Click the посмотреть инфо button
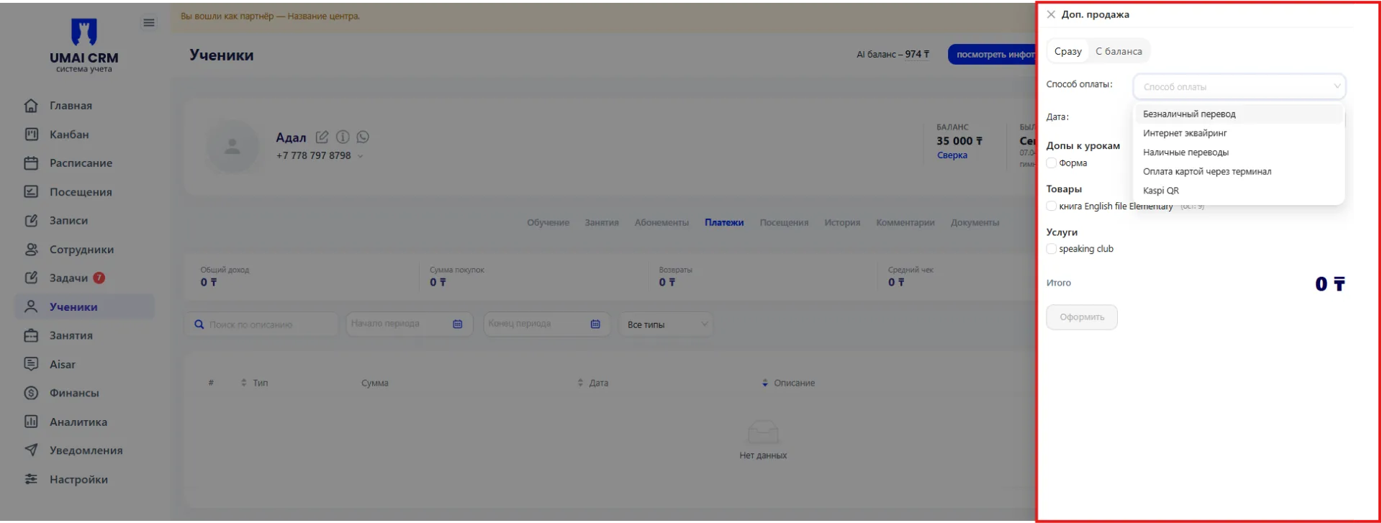This screenshot has height=523, width=1382. pos(992,54)
